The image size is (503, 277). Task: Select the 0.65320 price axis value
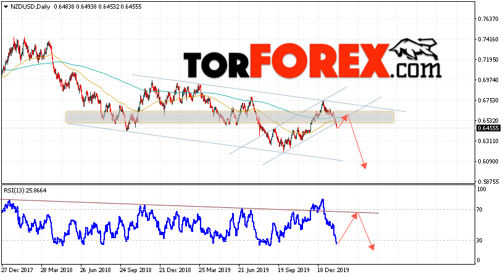(x=488, y=121)
